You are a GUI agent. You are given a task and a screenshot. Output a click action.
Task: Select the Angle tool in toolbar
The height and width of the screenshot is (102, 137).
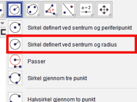[50, 10]
